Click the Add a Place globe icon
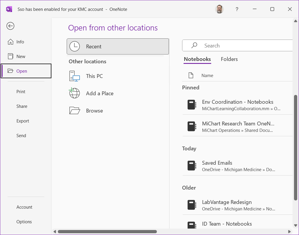299x235 pixels. point(75,93)
